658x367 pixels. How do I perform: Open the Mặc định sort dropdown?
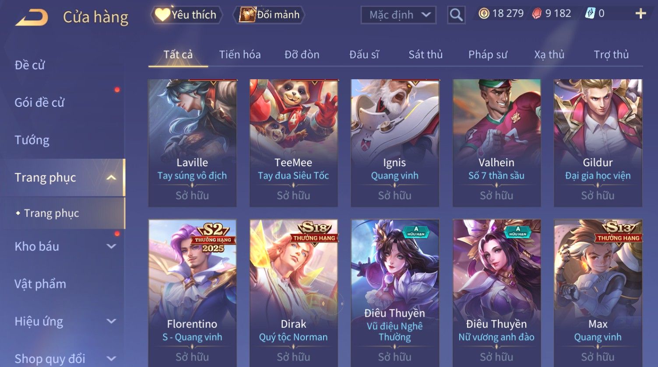(398, 15)
